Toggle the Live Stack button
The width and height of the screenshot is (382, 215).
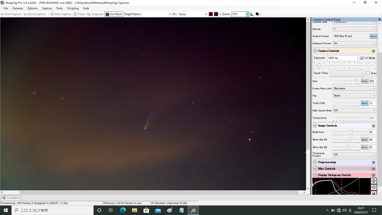pos(114,14)
